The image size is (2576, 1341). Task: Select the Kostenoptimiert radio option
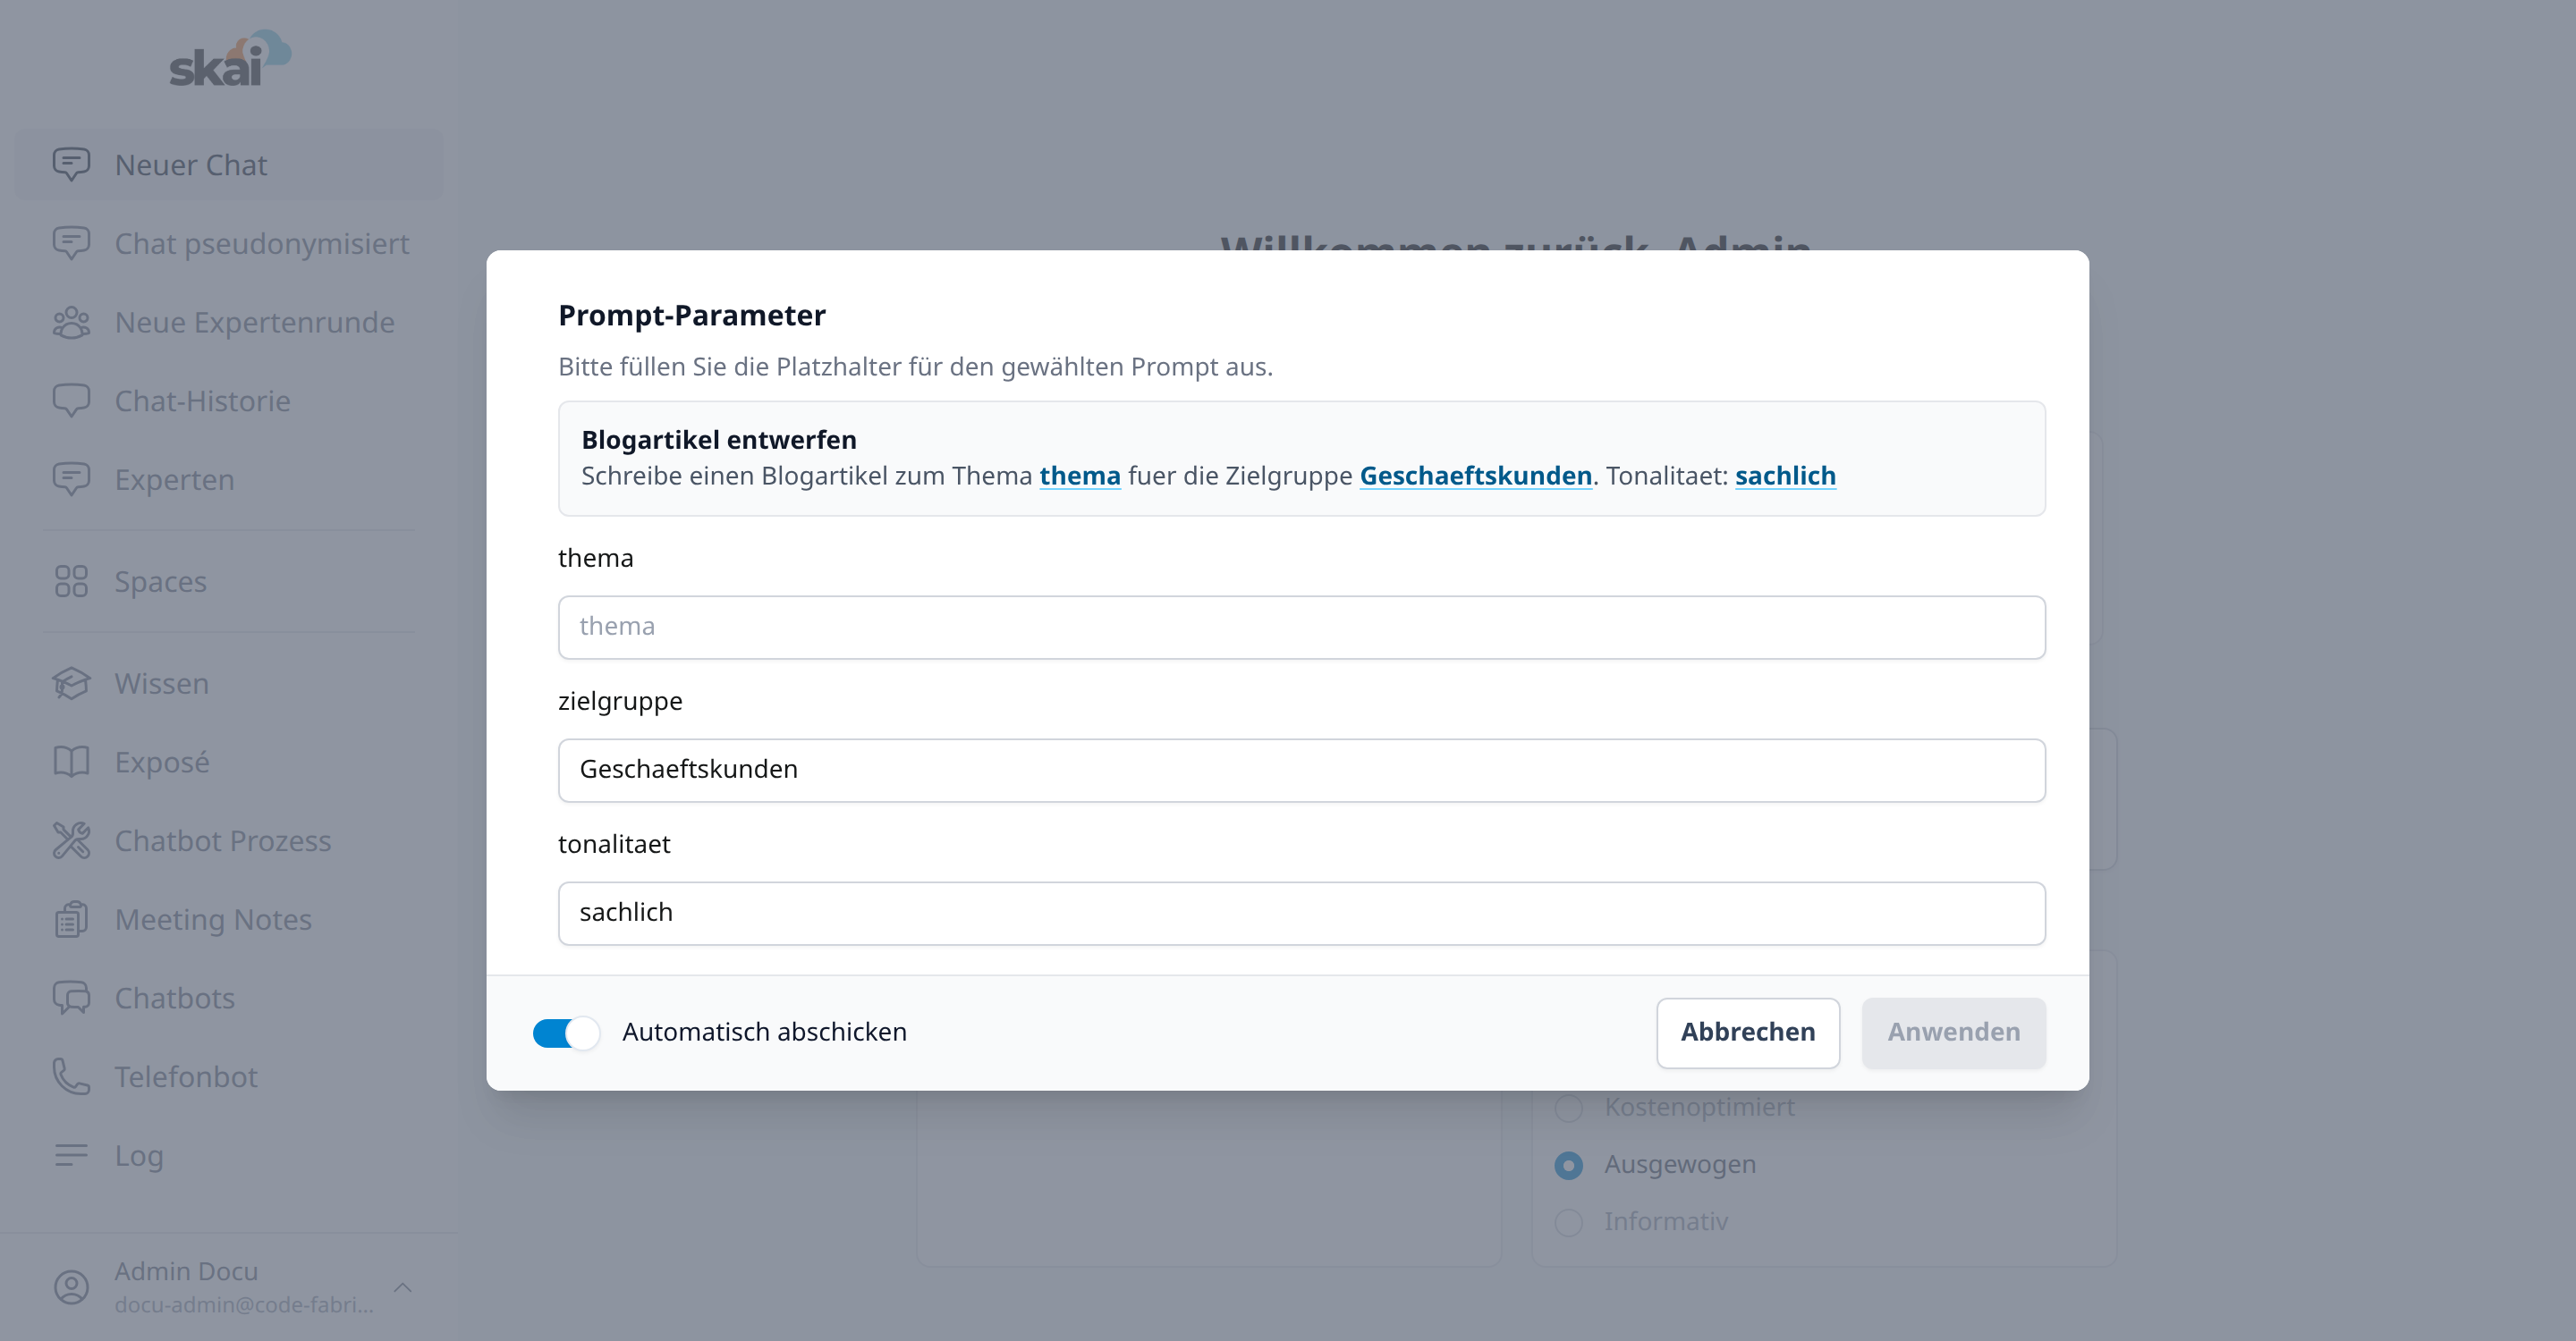[1569, 1109]
